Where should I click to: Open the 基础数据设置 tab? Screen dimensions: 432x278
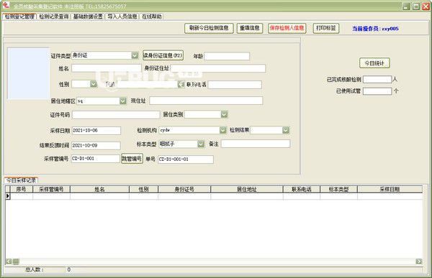(x=88, y=17)
